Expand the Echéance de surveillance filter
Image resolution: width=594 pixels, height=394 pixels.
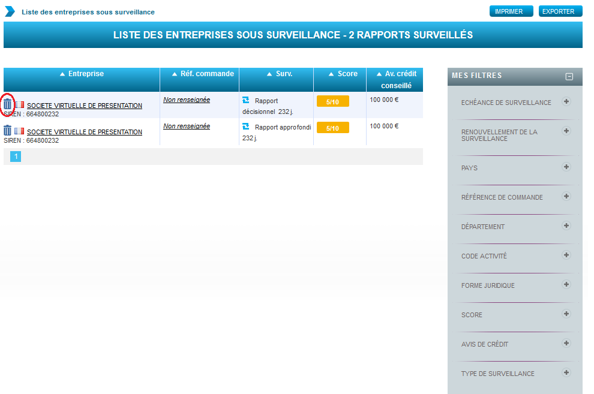[566, 102]
